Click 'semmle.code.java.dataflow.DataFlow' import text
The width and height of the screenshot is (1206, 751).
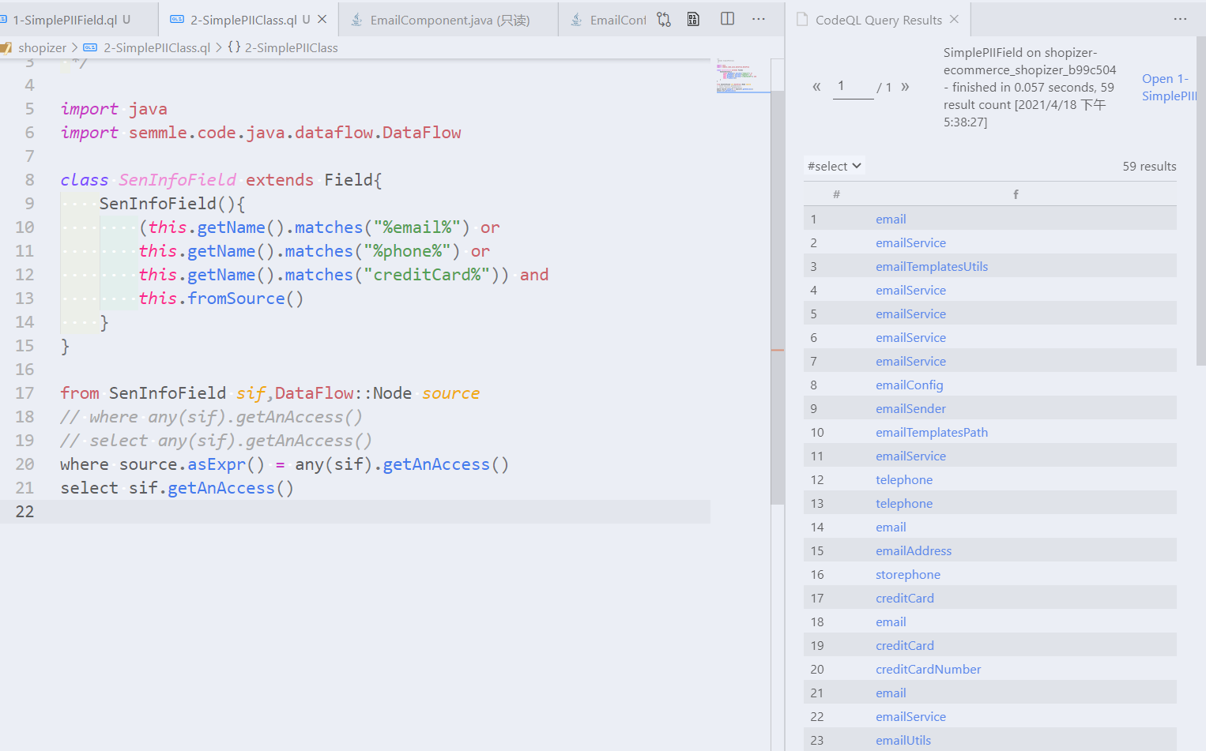(x=295, y=132)
